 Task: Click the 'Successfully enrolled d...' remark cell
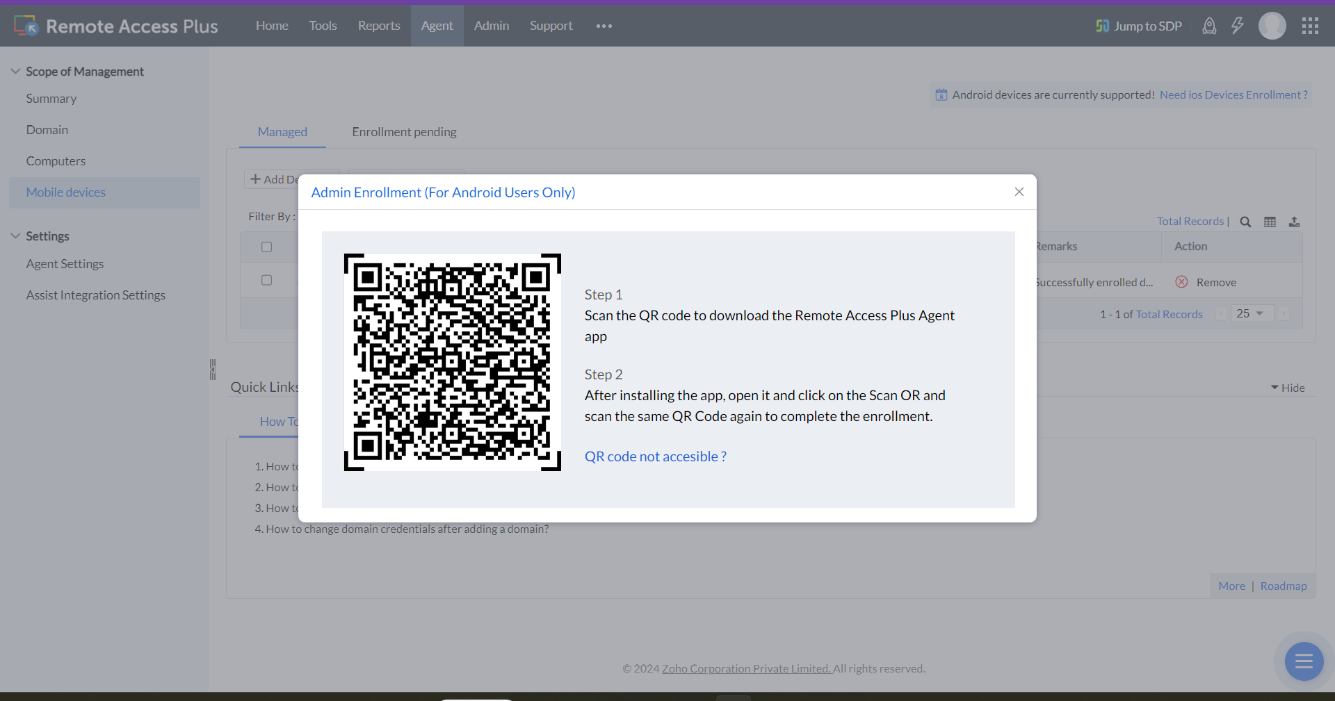point(1094,282)
